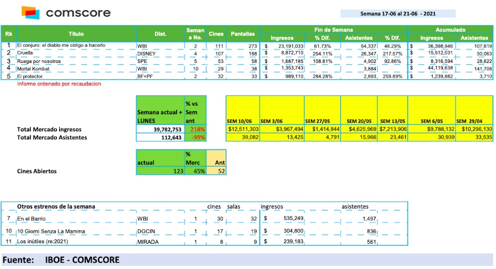This screenshot has width=496, height=269.
Task: Select the 'El protector' title cell
Action: click(x=30, y=76)
